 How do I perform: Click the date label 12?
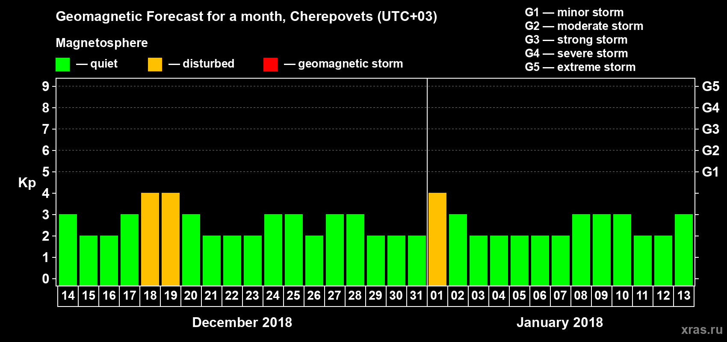point(663,295)
